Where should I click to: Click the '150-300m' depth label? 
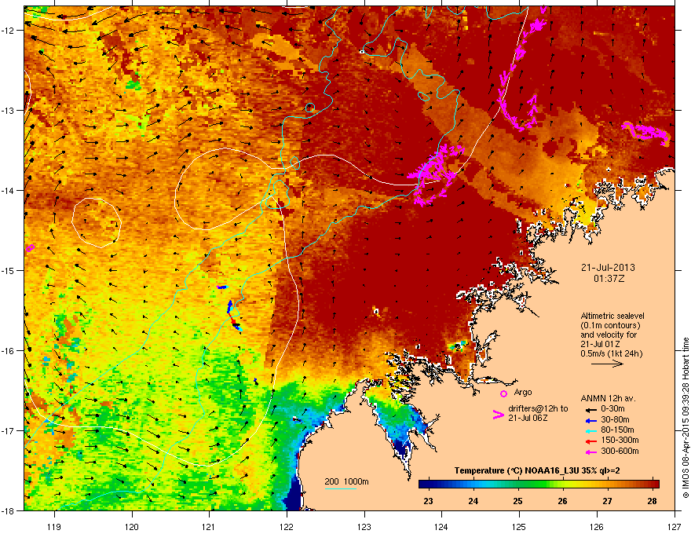[620, 440]
